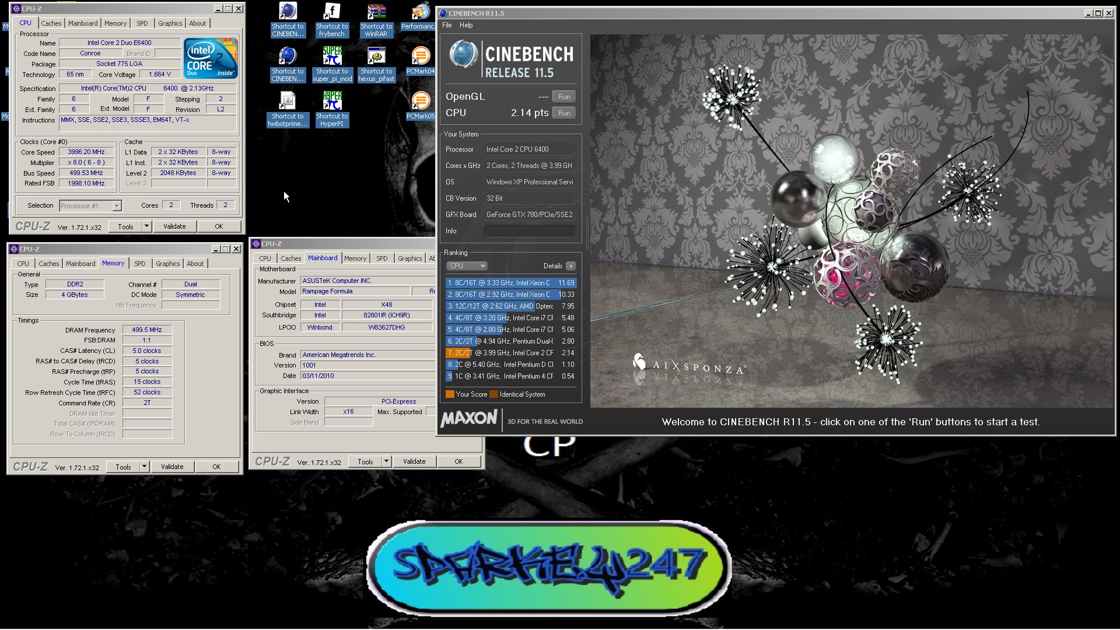
Task: Click the Aixsponza rendered scene image
Action: [852, 220]
